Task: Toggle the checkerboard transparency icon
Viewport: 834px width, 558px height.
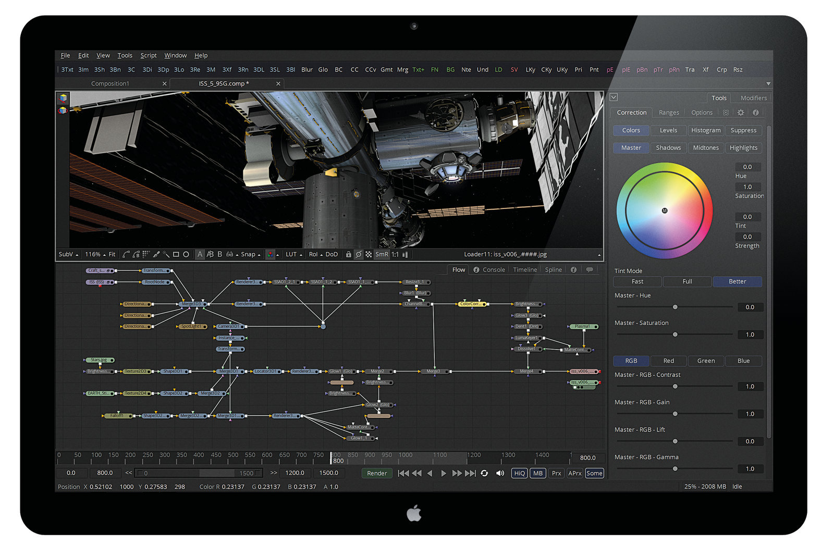Action: [x=369, y=255]
